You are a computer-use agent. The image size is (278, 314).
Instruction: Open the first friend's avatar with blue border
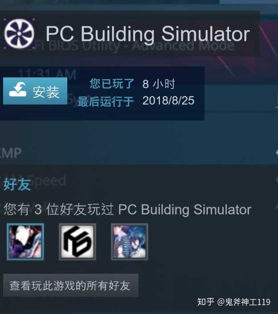[25, 242]
